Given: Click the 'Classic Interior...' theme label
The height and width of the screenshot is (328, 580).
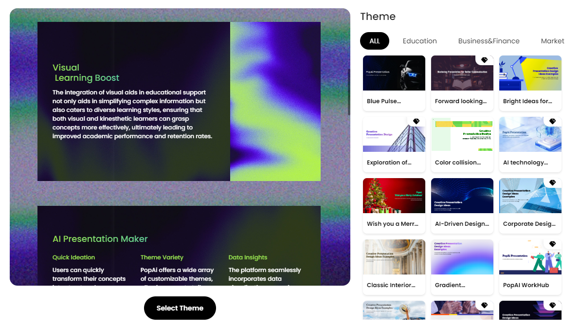Looking at the screenshot, I should click(391, 286).
